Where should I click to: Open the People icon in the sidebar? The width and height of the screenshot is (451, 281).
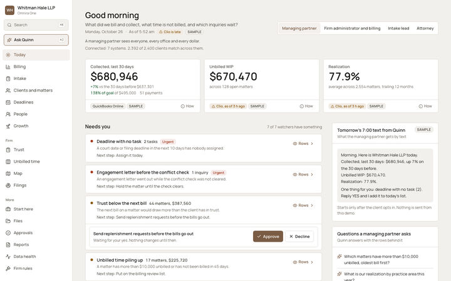click(x=8, y=114)
